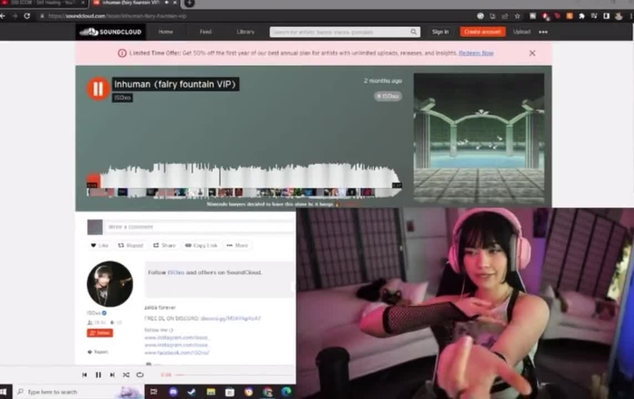Open the SoundCloud logo home link
Screen dimensions: 634x399
coord(110,32)
